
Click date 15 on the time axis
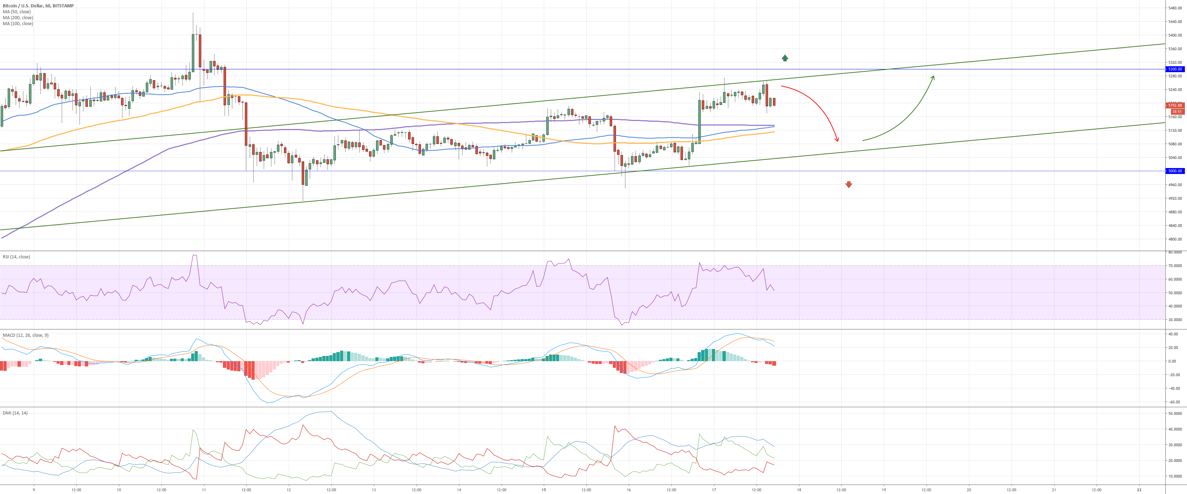pyautogui.click(x=544, y=490)
